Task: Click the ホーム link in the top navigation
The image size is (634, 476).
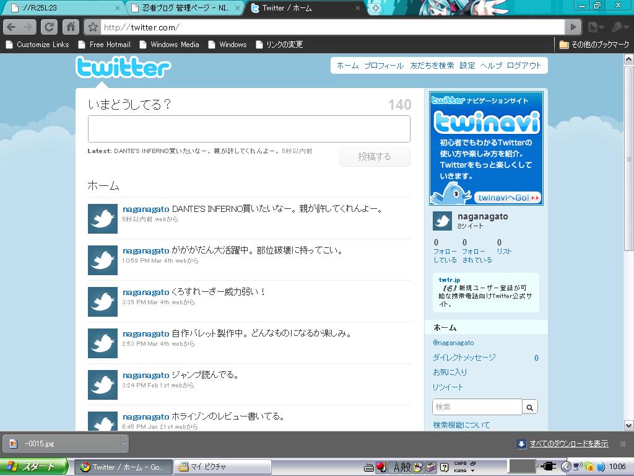Action: [348, 66]
